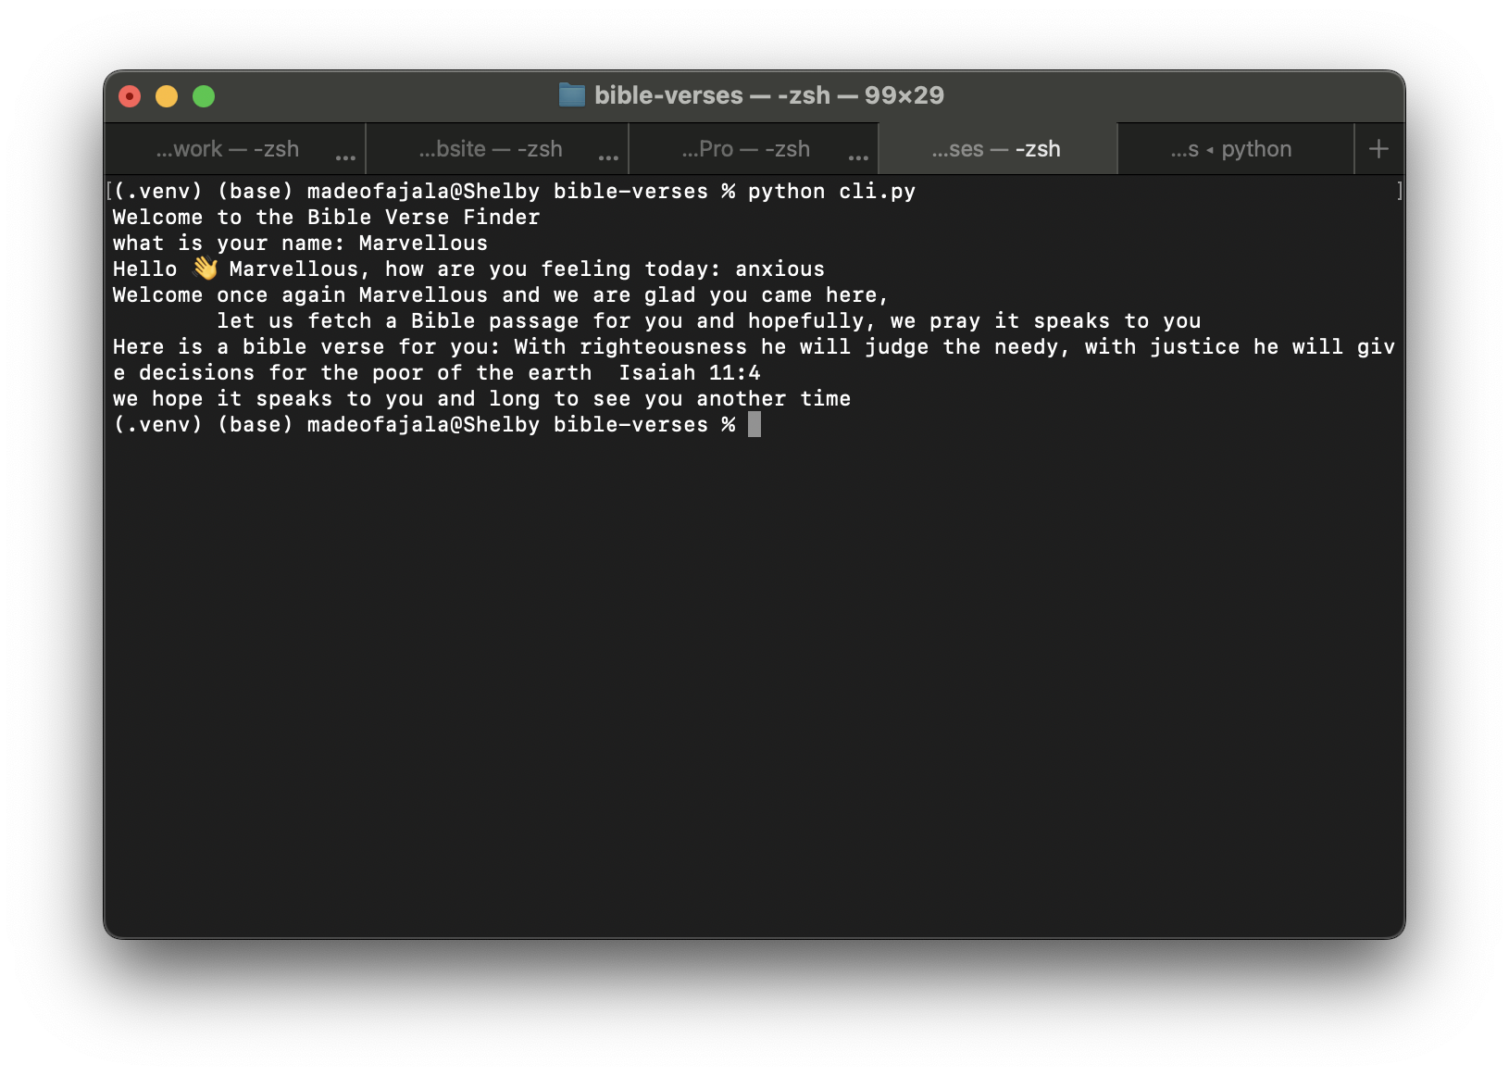1509x1076 pixels.
Task: Click the "Isaiah 11:4" verse reference
Action: pos(689,373)
